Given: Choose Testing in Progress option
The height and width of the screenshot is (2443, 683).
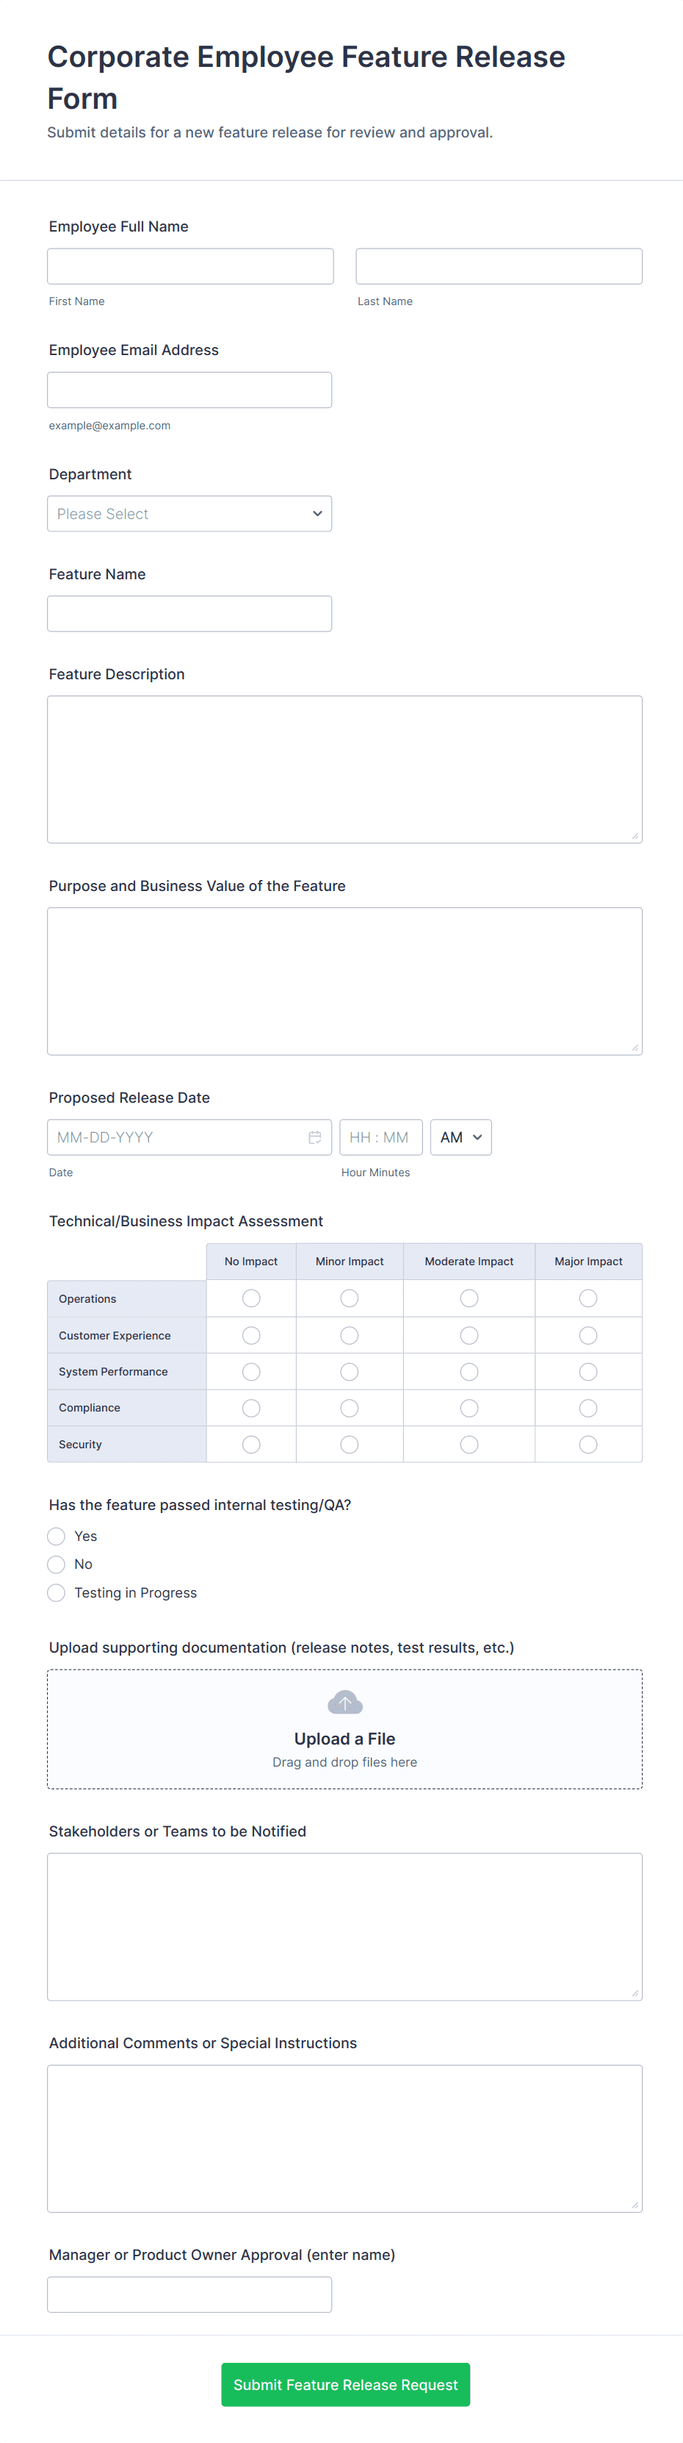Looking at the screenshot, I should (x=57, y=1593).
